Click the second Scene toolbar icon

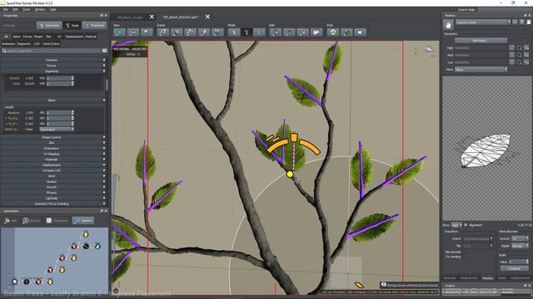[x=177, y=32]
